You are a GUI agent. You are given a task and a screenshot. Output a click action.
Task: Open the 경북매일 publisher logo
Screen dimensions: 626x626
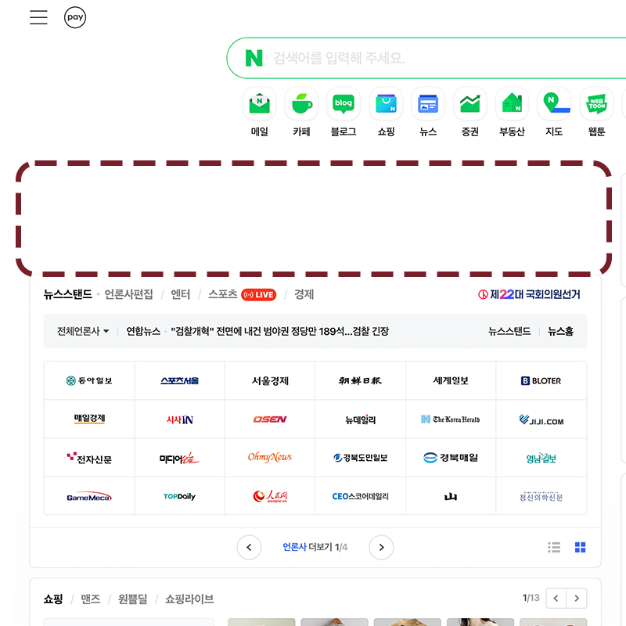[451, 458]
